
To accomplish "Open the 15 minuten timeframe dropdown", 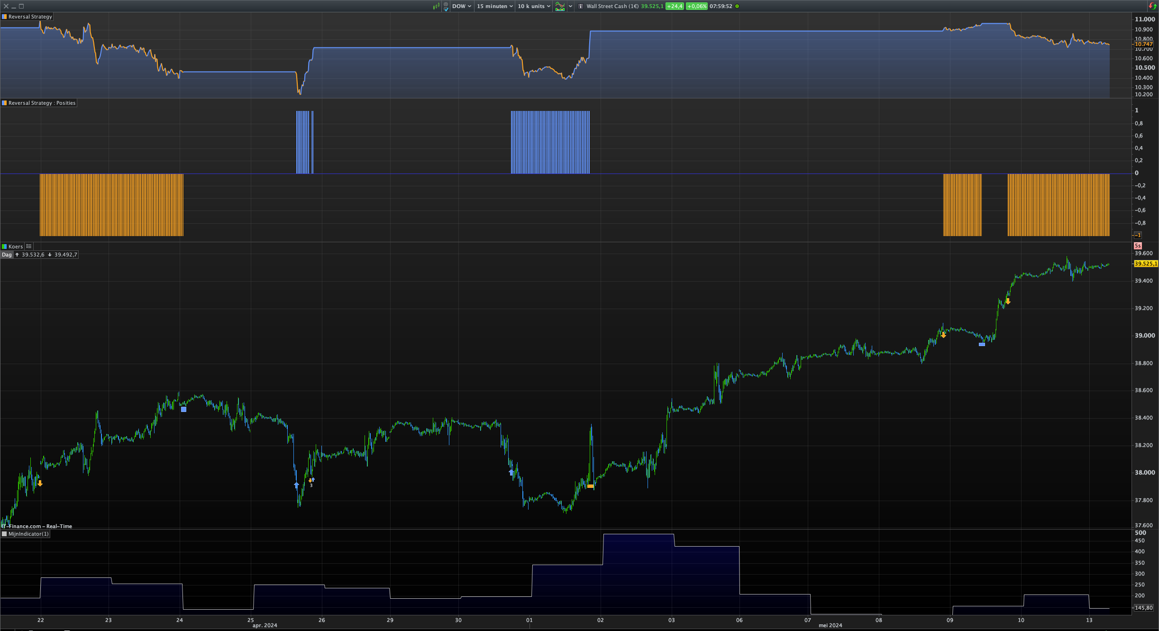I will (494, 6).
